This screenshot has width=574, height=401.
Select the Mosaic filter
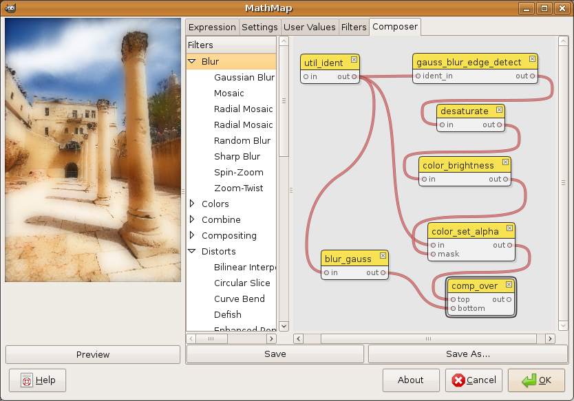pos(228,94)
